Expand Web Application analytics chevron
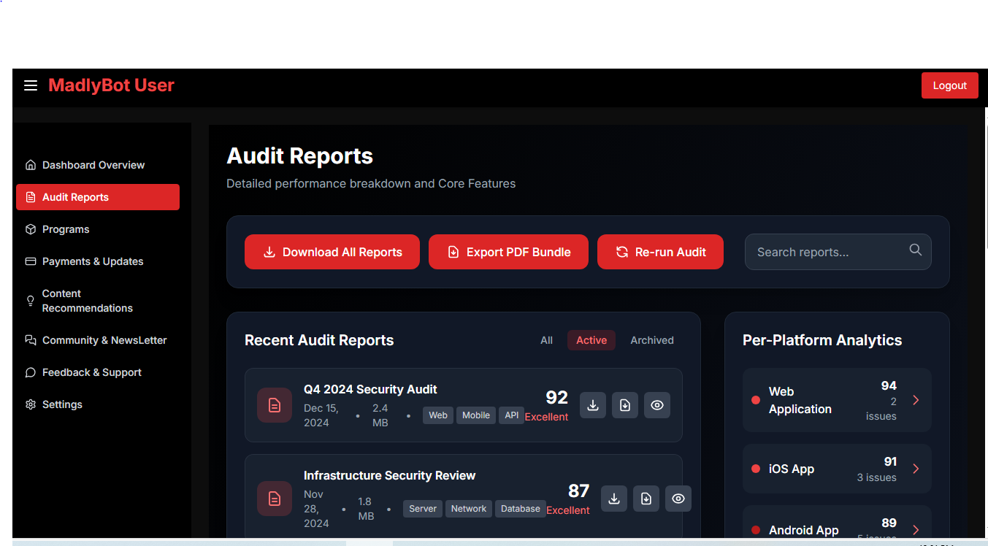Screen dimensions: 988x546 [916, 400]
